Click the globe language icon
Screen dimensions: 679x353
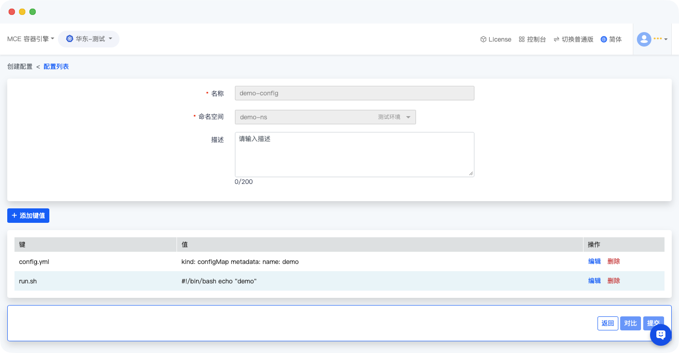pos(603,39)
